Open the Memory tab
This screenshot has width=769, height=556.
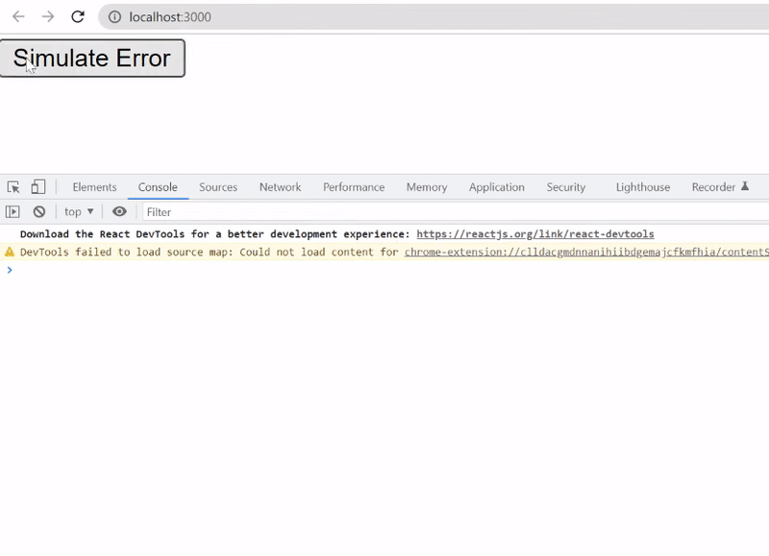(427, 187)
